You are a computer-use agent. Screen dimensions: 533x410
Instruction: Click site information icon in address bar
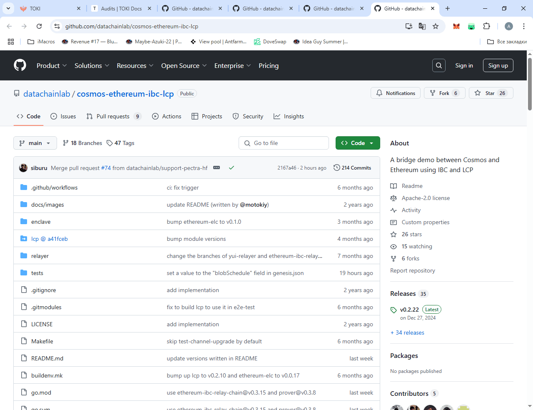tap(57, 26)
